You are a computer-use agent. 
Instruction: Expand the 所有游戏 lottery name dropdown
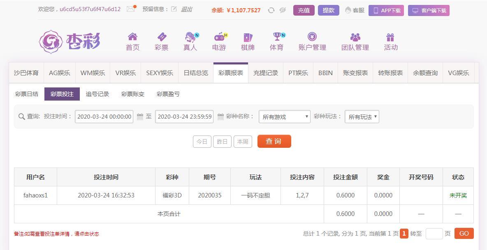[x=285, y=117]
